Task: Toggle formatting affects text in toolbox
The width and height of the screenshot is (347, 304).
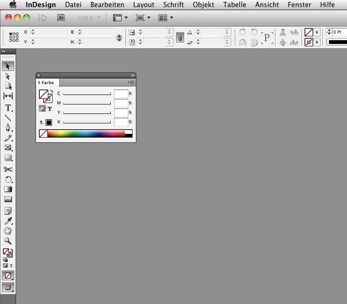Action: (x=11, y=266)
